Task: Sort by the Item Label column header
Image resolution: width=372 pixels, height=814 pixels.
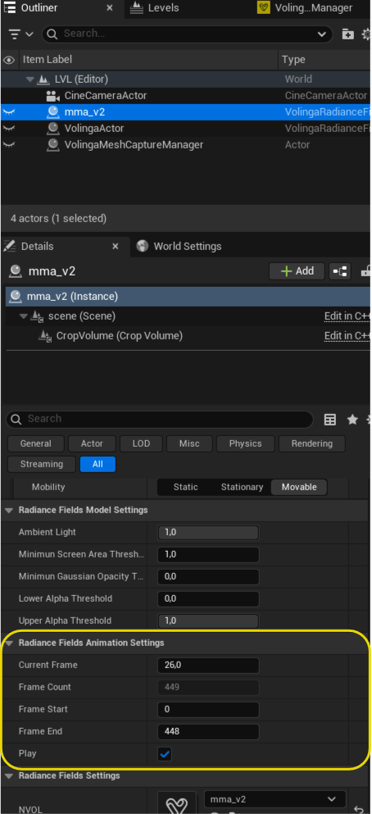Action: pos(147,60)
